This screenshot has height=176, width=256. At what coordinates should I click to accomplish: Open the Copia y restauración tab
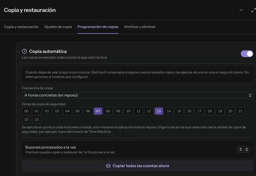pyautogui.click(x=21, y=27)
